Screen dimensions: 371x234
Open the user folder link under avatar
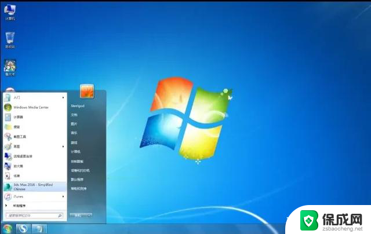(x=78, y=106)
